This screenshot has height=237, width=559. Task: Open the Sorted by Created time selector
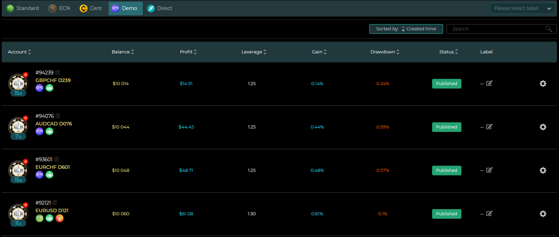tap(406, 29)
